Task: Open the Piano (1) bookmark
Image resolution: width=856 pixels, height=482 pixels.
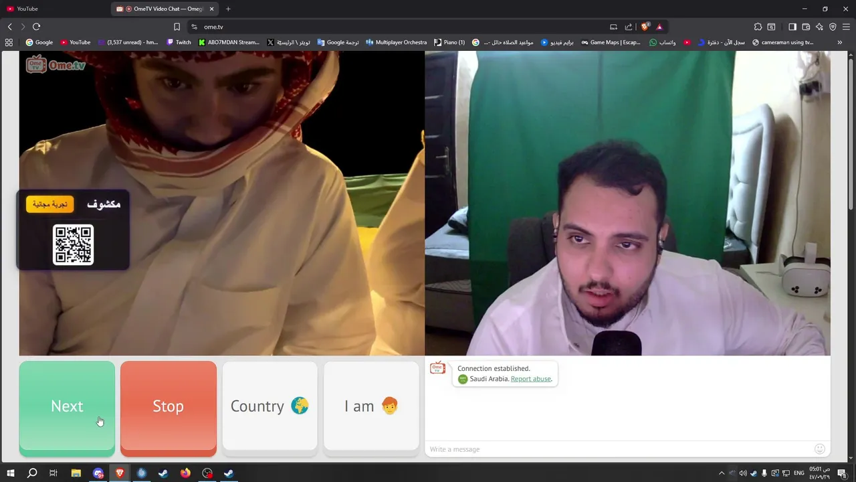Action: click(x=449, y=42)
